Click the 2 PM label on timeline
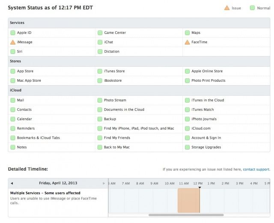Image resolution: width=274 pixels, height=223 pixels. [x=226, y=184]
